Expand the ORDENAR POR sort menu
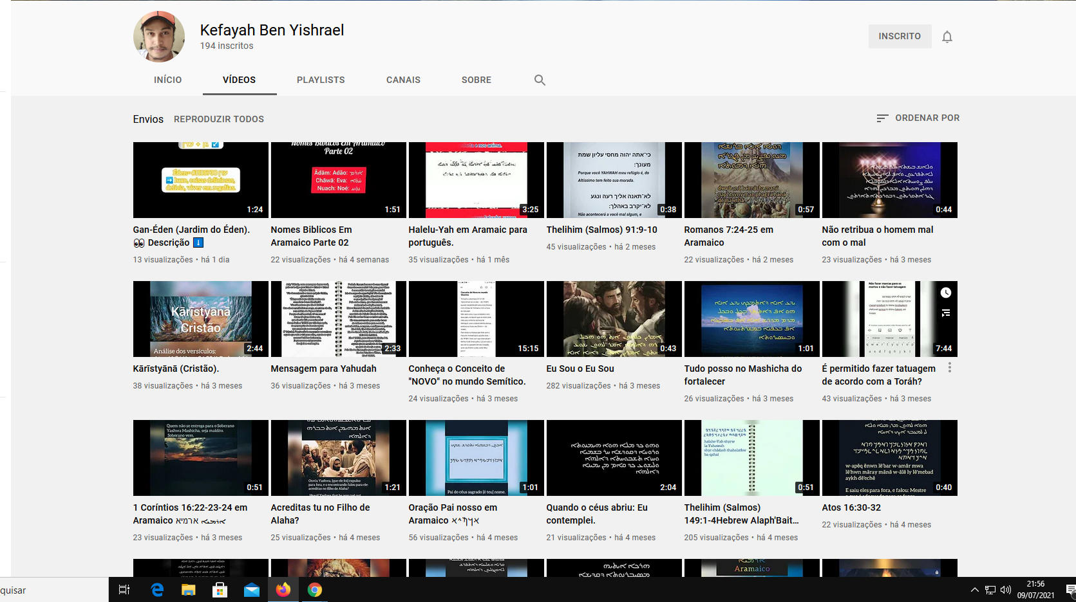Screen dimensions: 1076x602 pos(918,118)
